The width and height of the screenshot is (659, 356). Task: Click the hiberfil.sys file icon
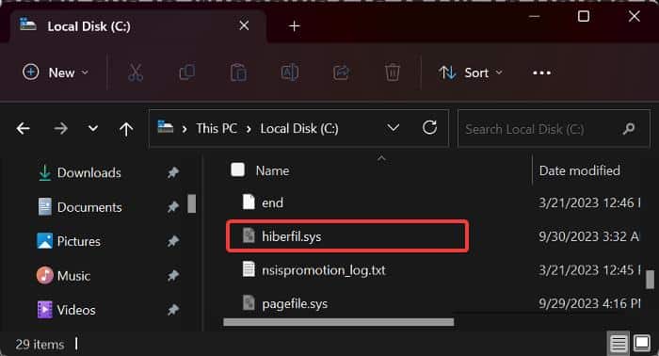[249, 235]
